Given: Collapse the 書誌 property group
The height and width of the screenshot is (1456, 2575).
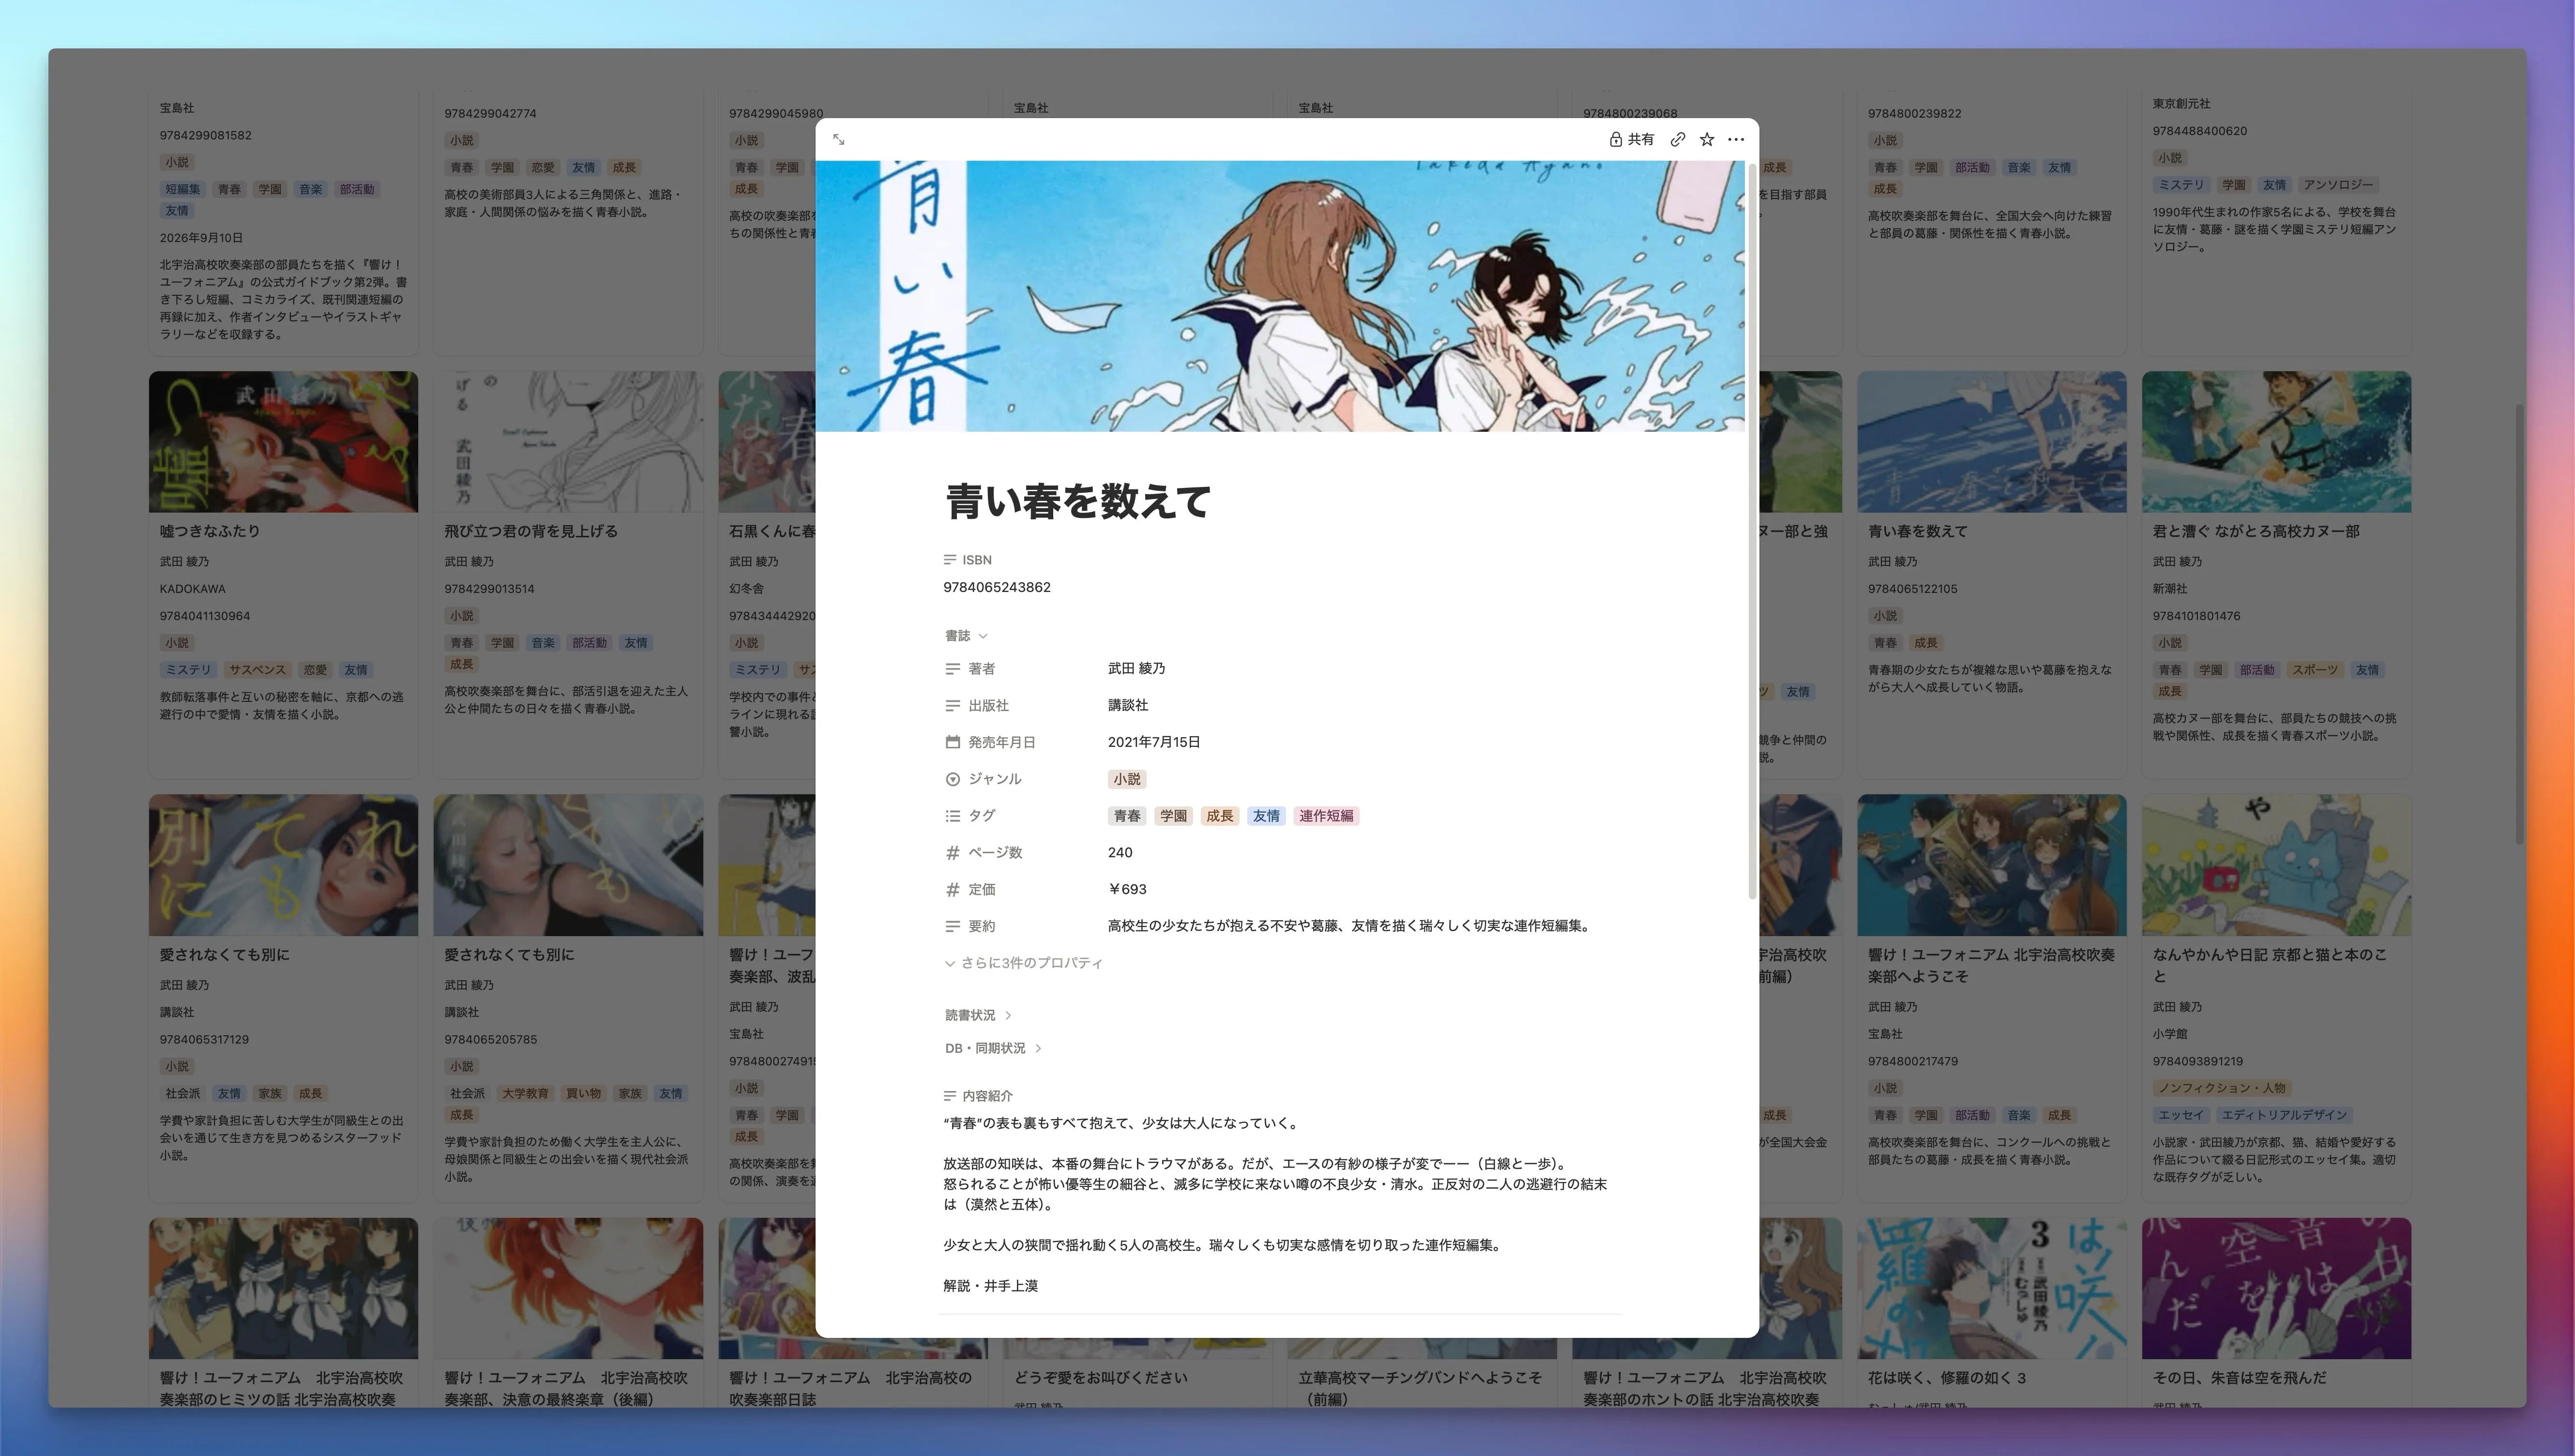Looking at the screenshot, I should click(x=966, y=636).
